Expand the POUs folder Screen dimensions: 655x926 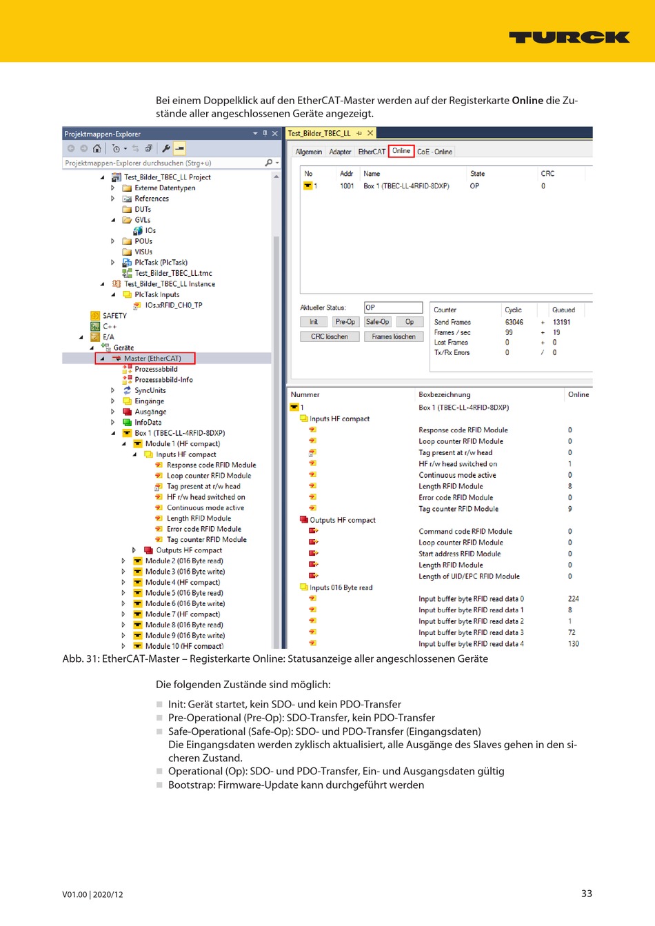click(113, 241)
